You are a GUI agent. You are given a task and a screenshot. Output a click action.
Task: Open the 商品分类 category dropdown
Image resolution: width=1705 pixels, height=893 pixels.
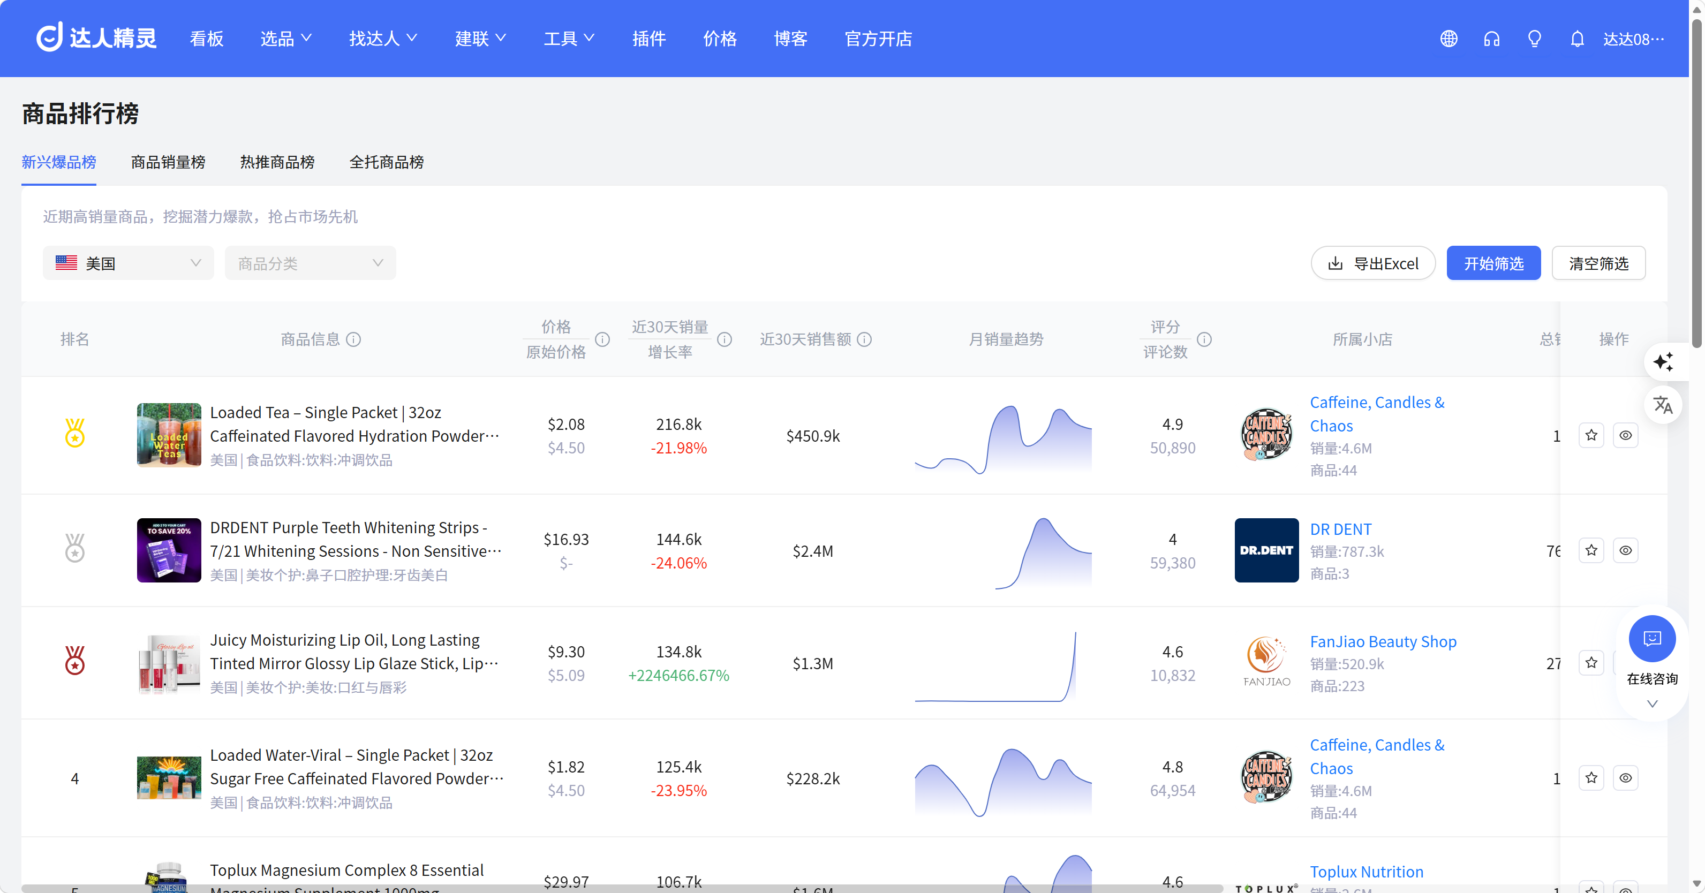pos(311,263)
